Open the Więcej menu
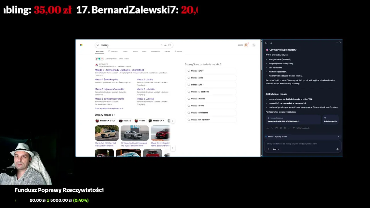 [178, 51]
